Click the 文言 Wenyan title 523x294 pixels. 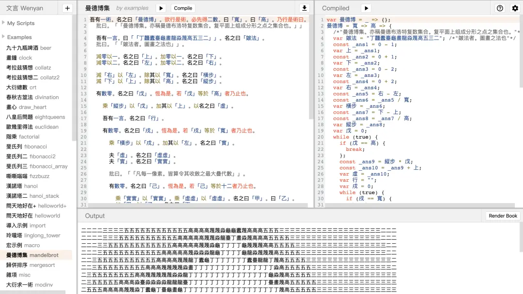(25, 8)
